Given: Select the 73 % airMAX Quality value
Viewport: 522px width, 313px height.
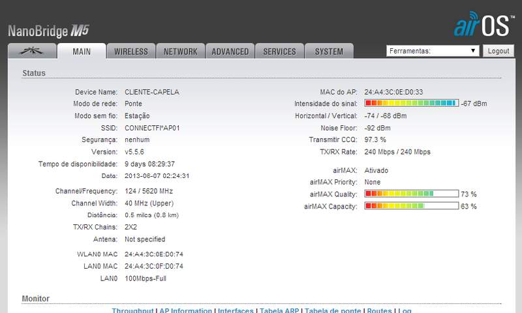Looking at the screenshot, I should (x=468, y=194).
